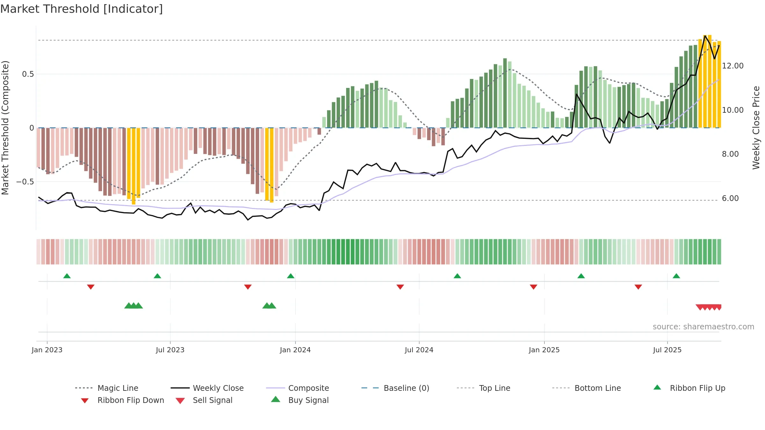The width and height of the screenshot is (765, 430).
Task: Click the source: sharemaestro.com text
Action: tap(703, 327)
